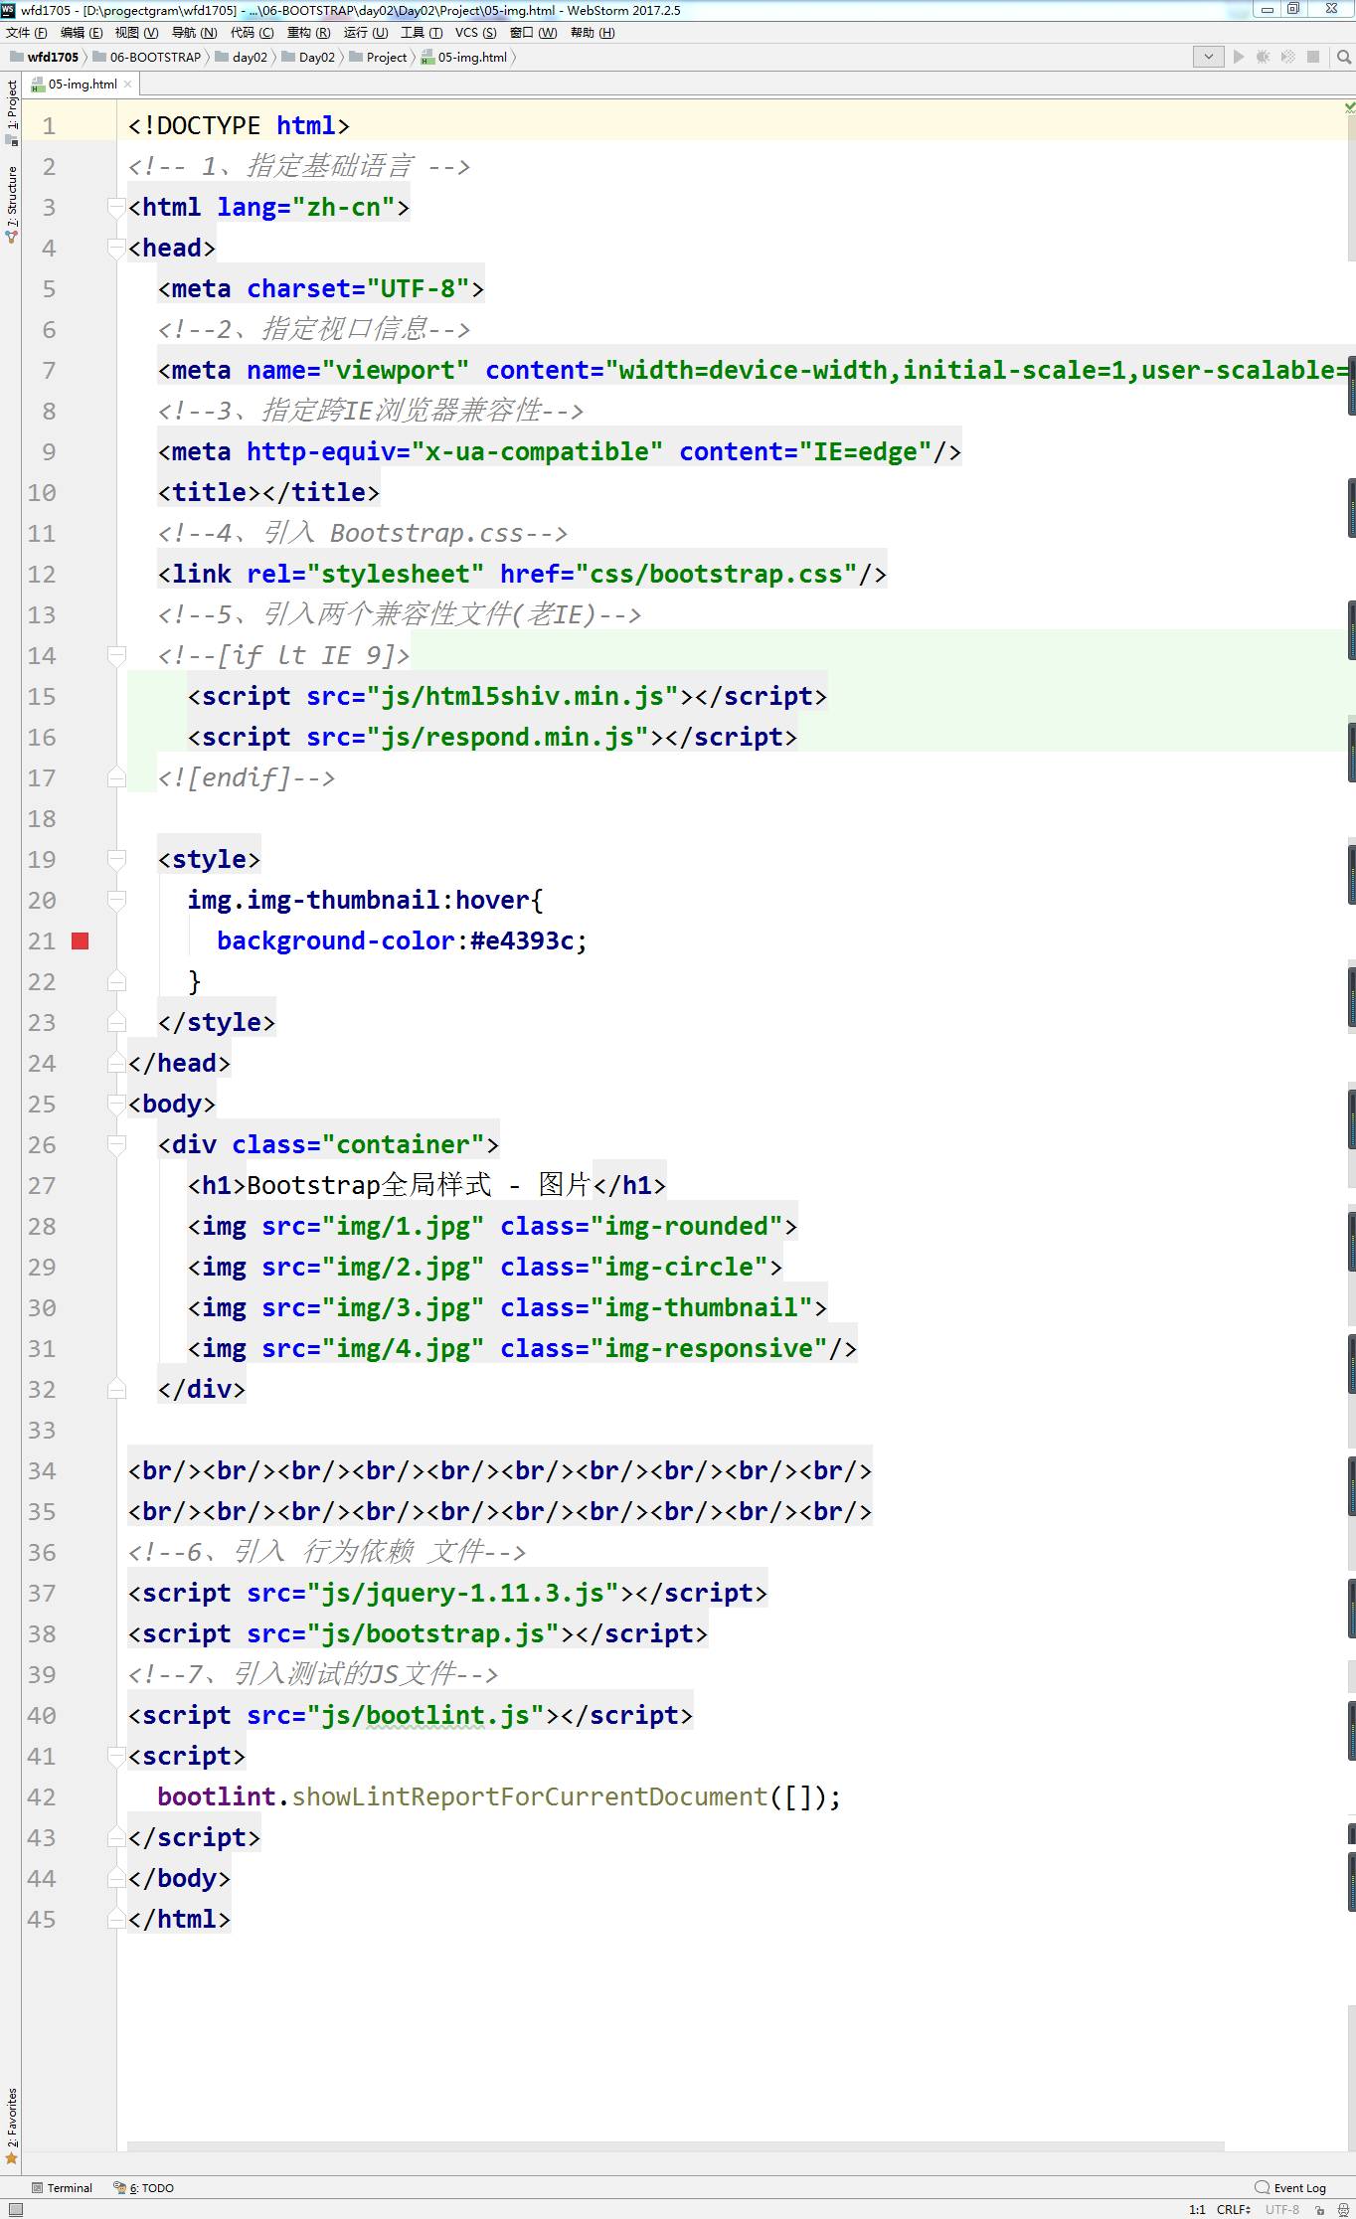Image resolution: width=1356 pixels, height=2219 pixels.
Task: Click the Stop square icon
Action: 1313,57
